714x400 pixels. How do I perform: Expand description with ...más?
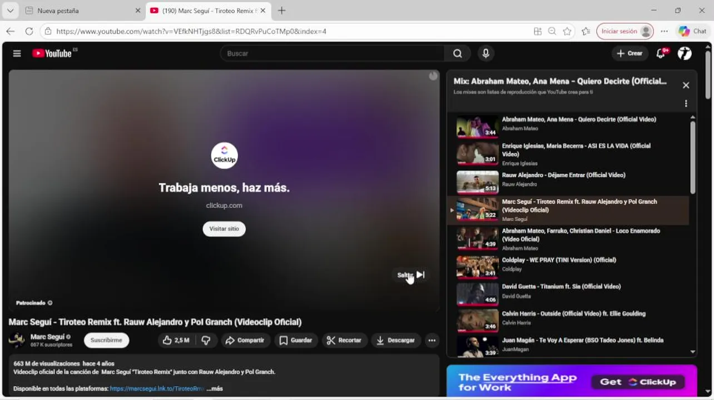tap(215, 388)
